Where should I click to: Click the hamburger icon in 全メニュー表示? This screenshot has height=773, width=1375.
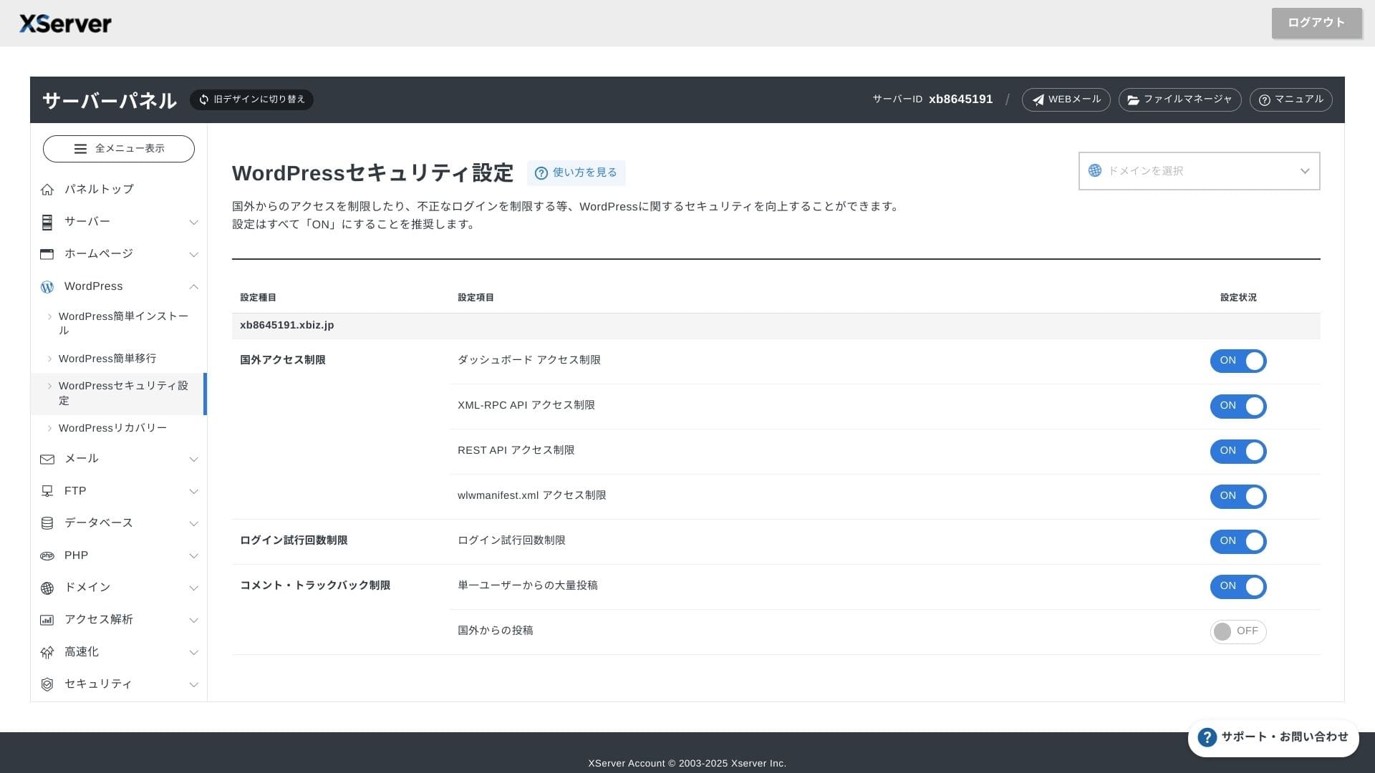click(x=80, y=149)
